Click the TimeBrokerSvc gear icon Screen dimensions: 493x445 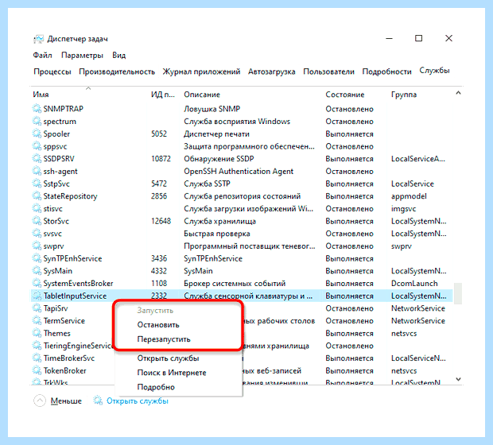pyautogui.click(x=37, y=358)
